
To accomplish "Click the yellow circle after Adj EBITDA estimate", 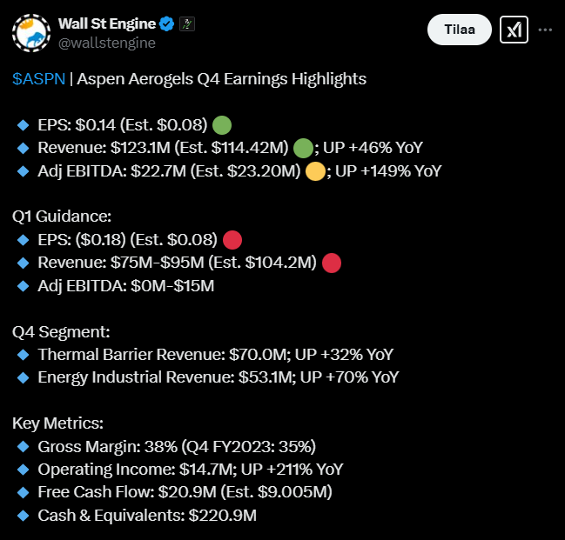I will pos(315,170).
